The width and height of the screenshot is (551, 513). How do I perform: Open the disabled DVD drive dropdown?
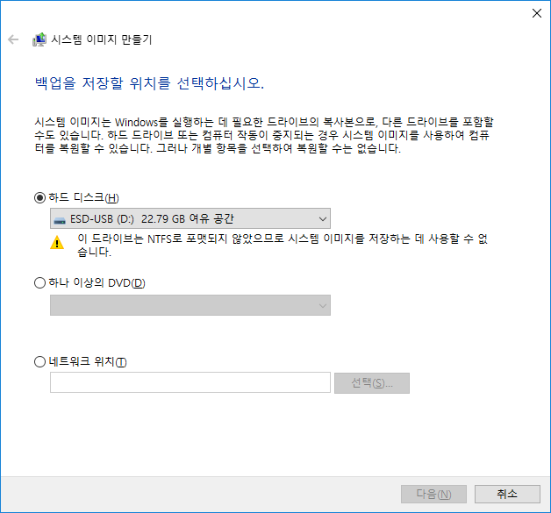(190, 305)
